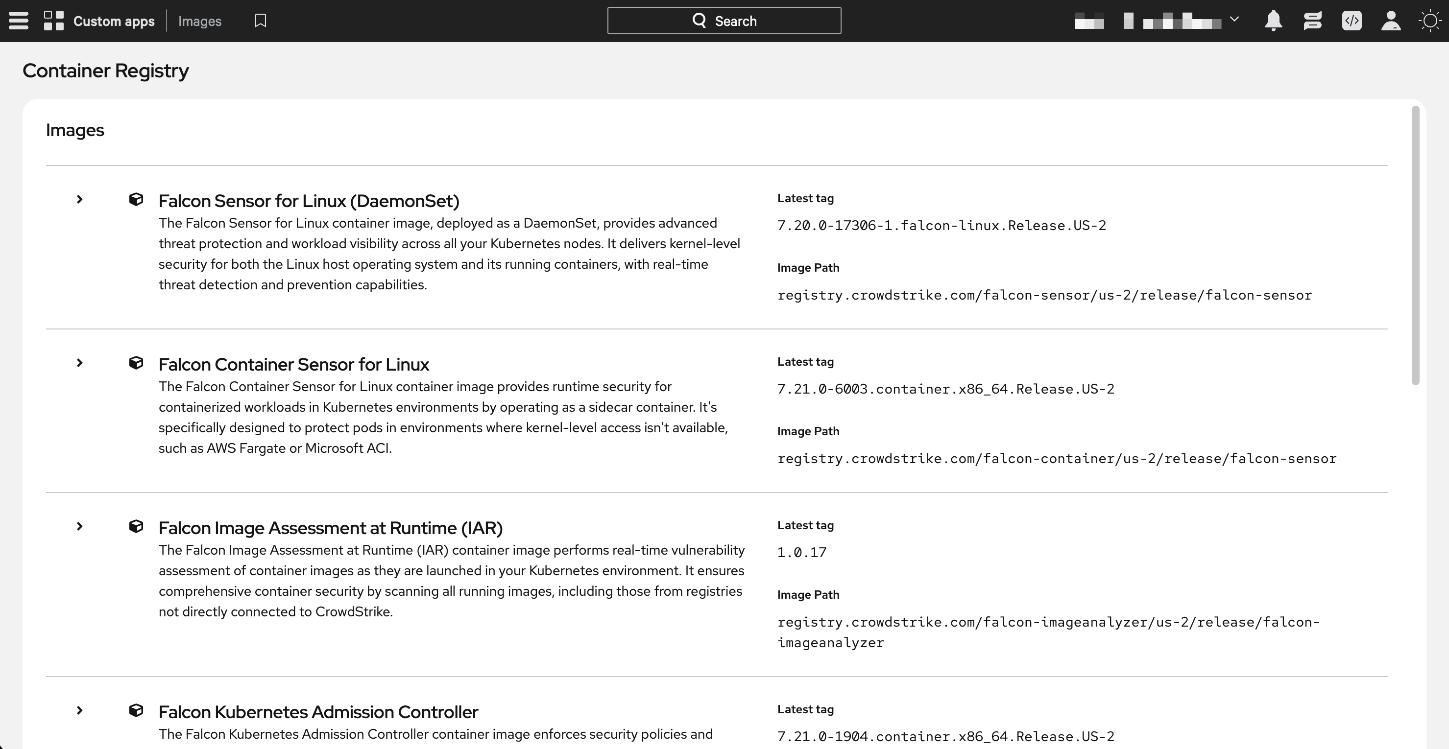Click the Custom apps grid icon
The height and width of the screenshot is (749, 1449).
coord(54,21)
